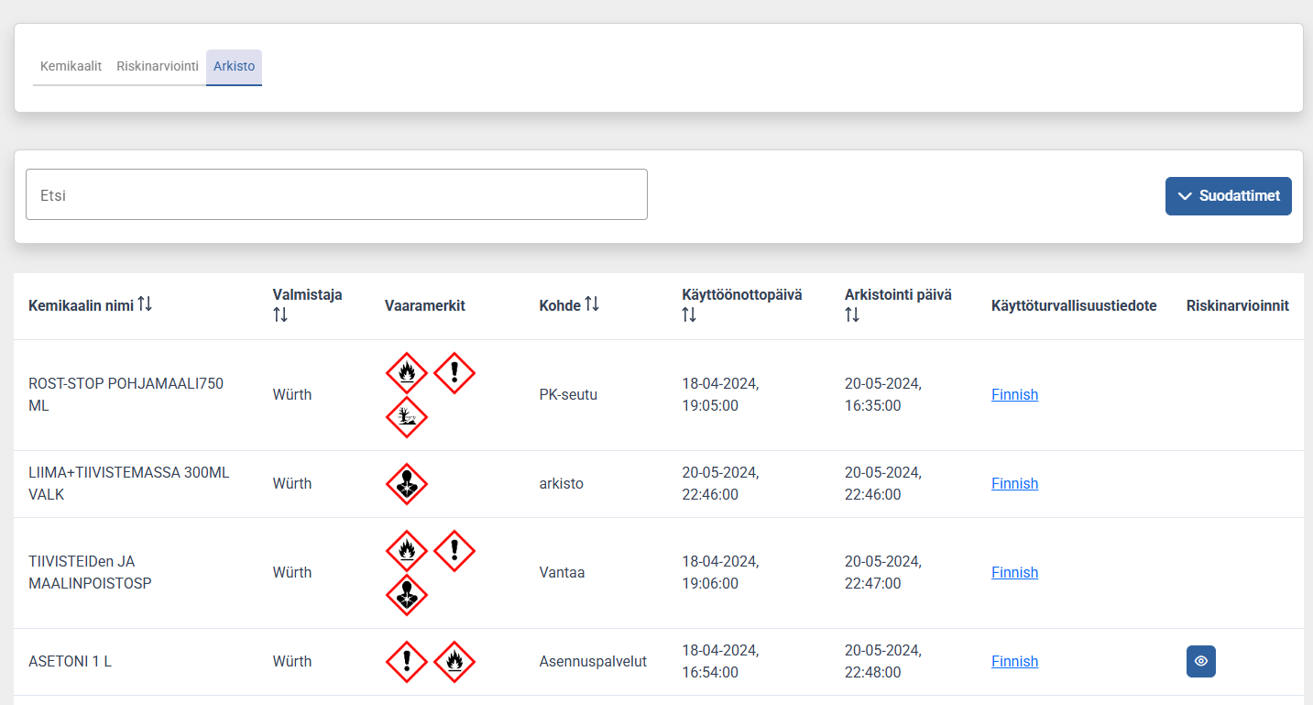Sort table by Kohde column
This screenshot has height=705, width=1313.
592,304
